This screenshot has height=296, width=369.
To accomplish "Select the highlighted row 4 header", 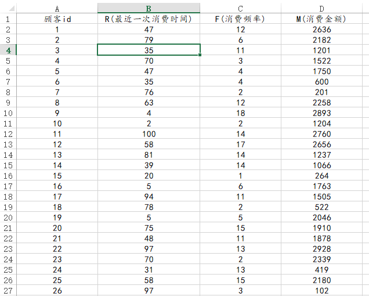I will click(8, 50).
